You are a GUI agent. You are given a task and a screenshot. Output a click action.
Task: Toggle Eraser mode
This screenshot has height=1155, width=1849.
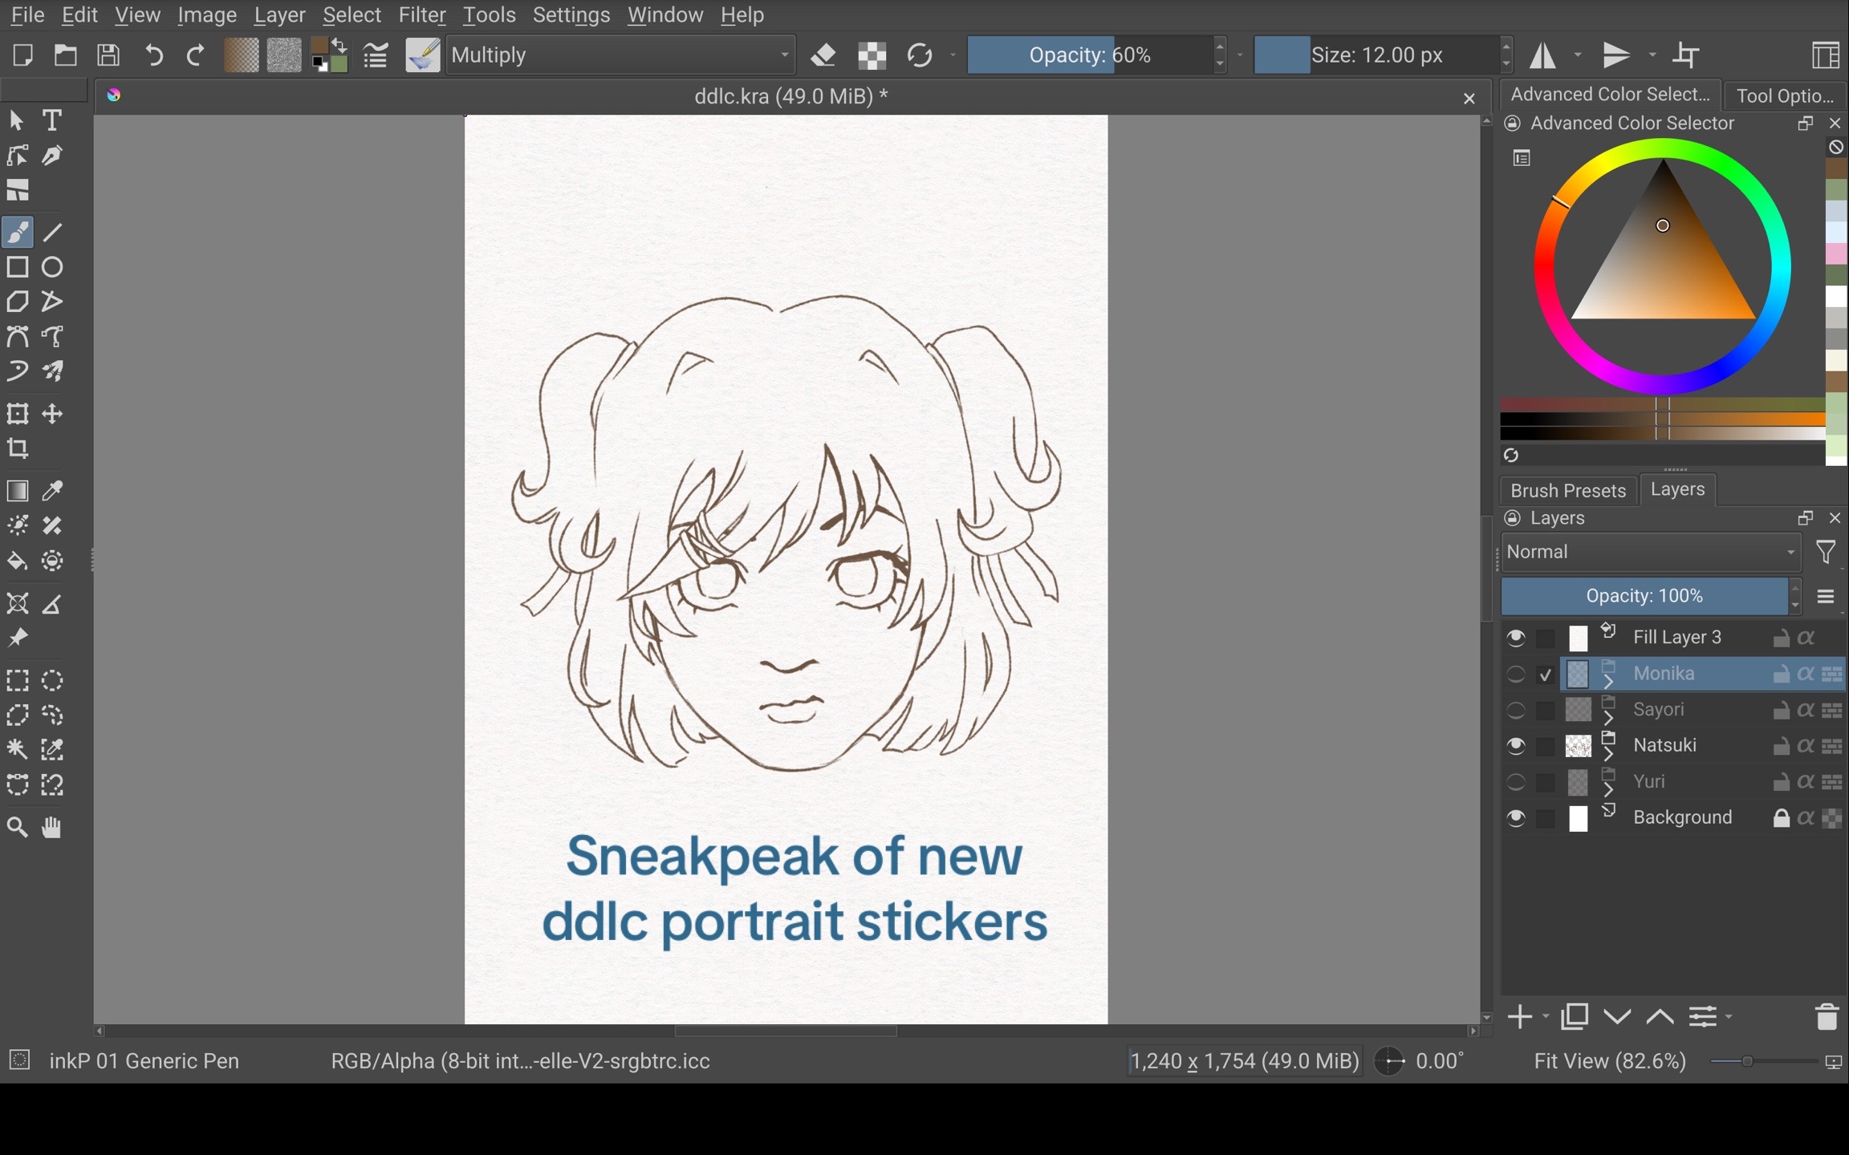coord(824,55)
